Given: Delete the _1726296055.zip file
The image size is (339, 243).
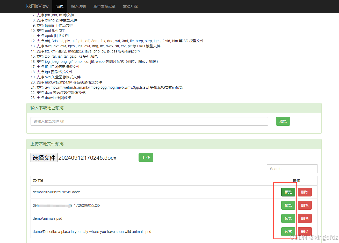Looking at the screenshot, I should pos(305,205).
